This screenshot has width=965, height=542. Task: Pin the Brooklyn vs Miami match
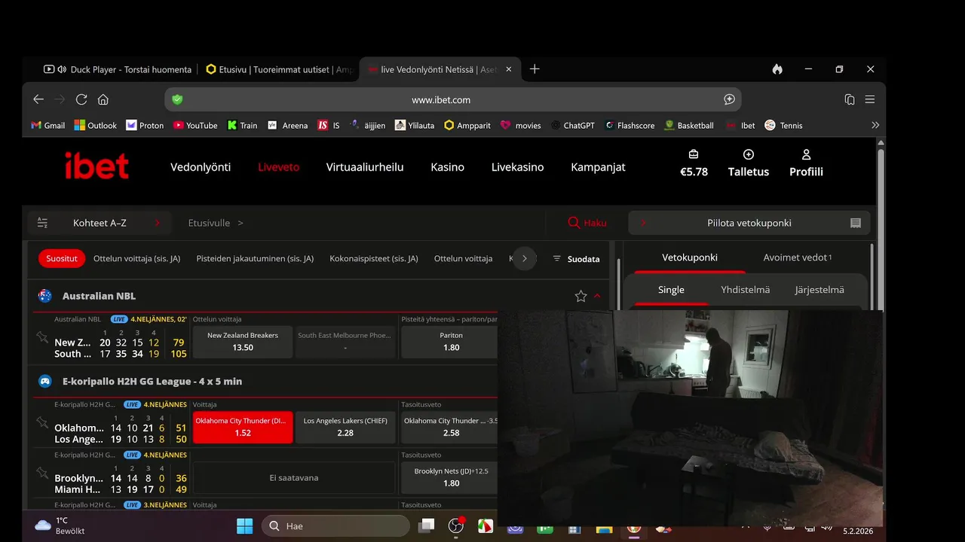click(42, 473)
